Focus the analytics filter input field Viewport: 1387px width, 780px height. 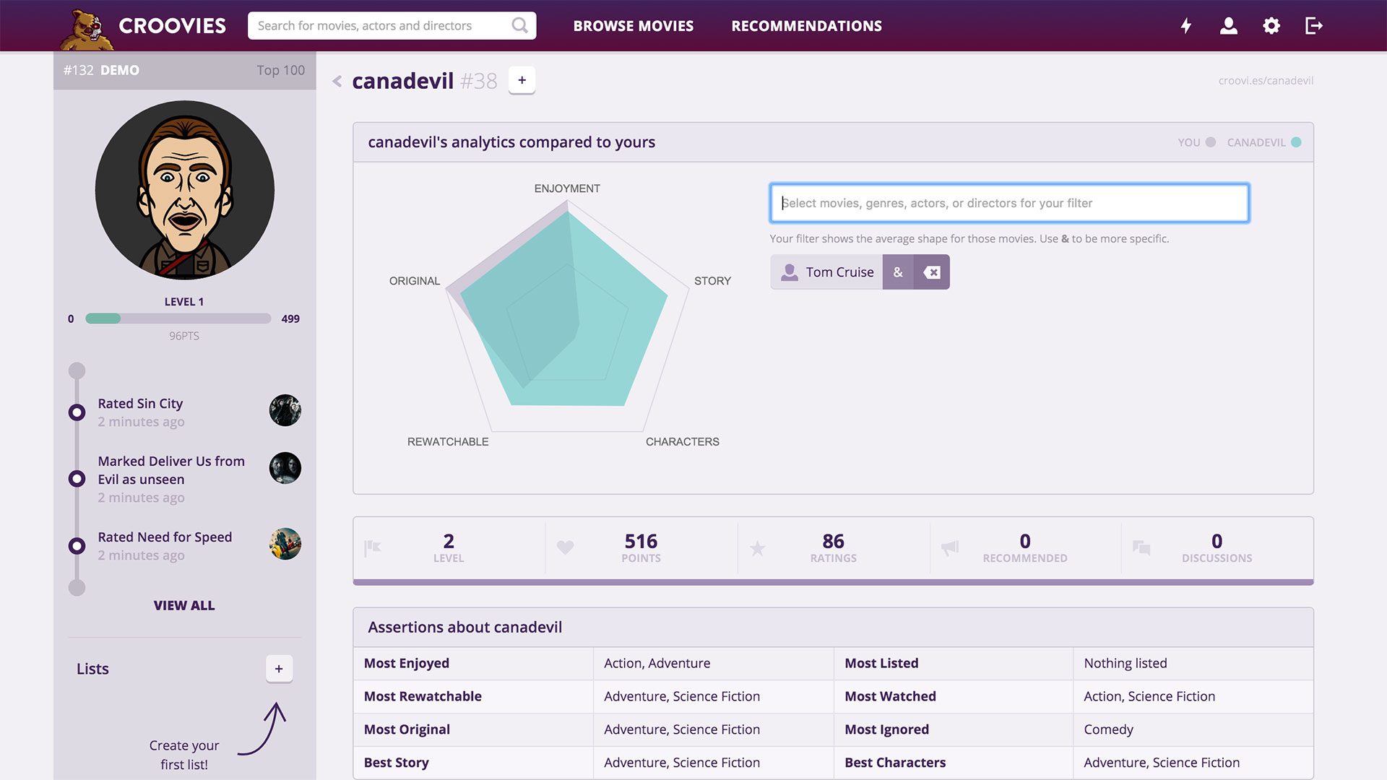coord(1009,203)
